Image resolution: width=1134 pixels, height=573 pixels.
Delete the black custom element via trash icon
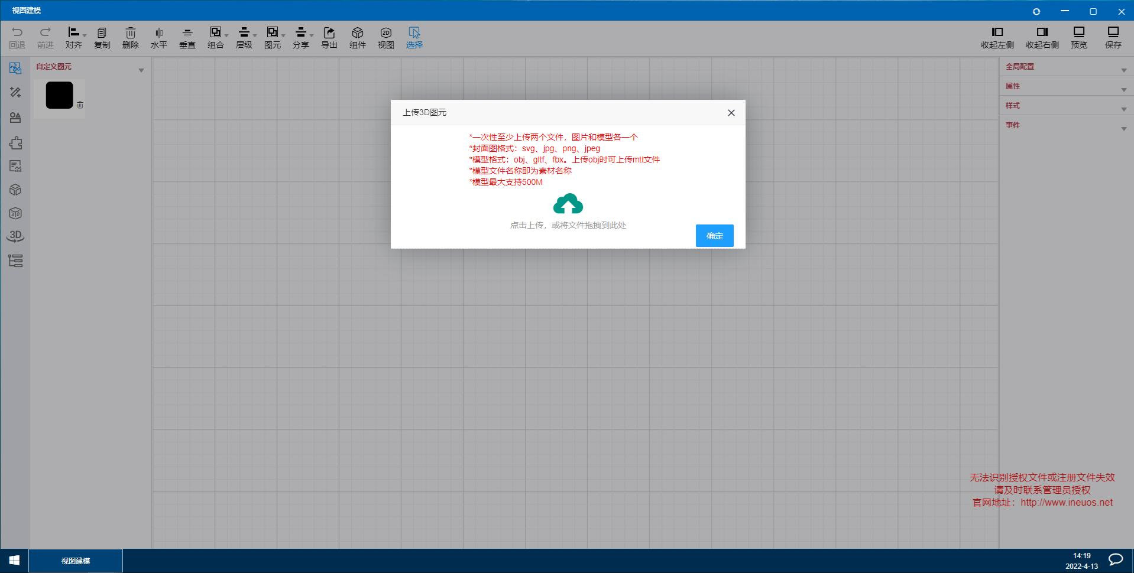(x=80, y=105)
